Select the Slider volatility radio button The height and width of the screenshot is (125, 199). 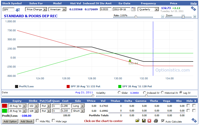[119, 92]
